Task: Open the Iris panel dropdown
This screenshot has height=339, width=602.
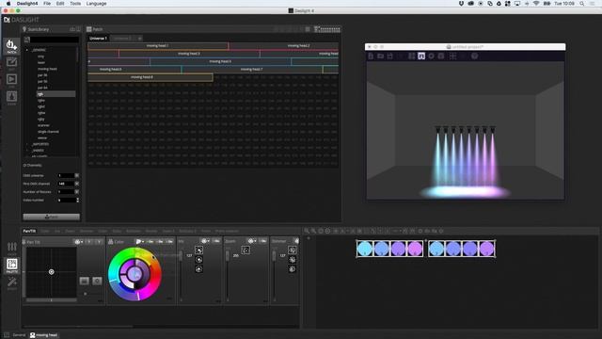Action: point(205,241)
